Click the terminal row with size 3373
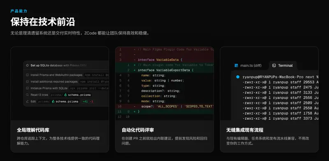The width and height of the screenshot is (329, 161). [x=280, y=119]
